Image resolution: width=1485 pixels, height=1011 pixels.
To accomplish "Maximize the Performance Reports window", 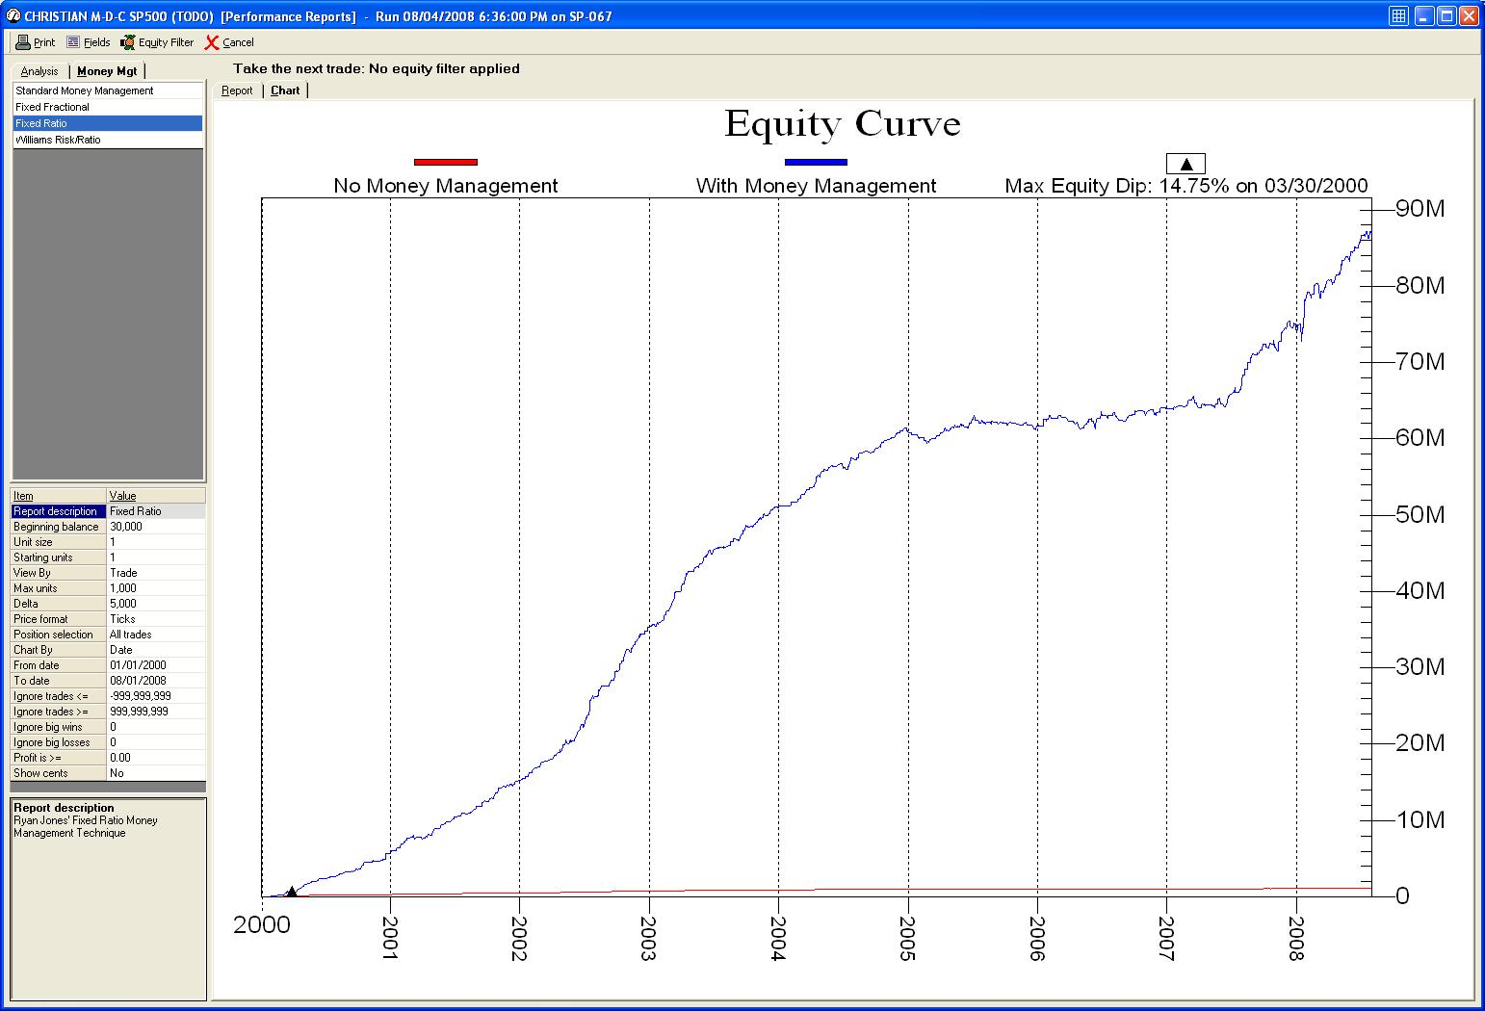I will (x=1446, y=15).
